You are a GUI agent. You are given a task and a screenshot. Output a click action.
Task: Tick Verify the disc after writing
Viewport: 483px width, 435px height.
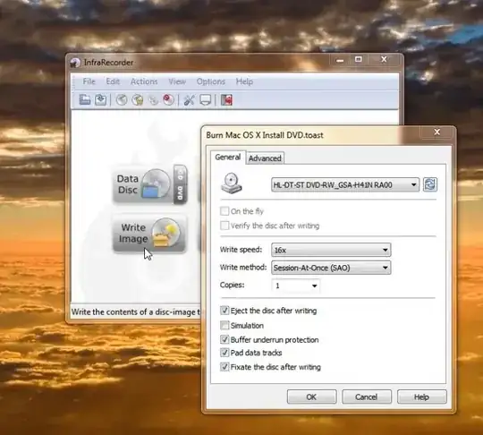(225, 226)
